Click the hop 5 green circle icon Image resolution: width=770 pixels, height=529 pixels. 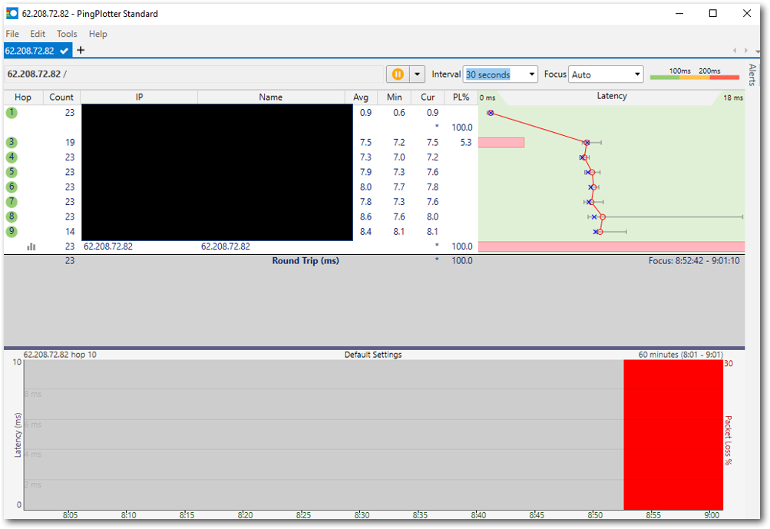pos(12,172)
